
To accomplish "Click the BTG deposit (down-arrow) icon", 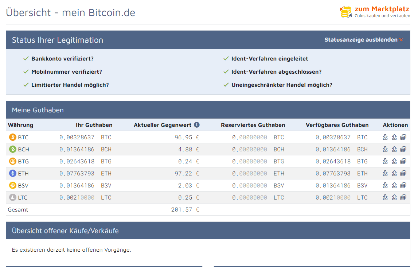I will point(385,161).
